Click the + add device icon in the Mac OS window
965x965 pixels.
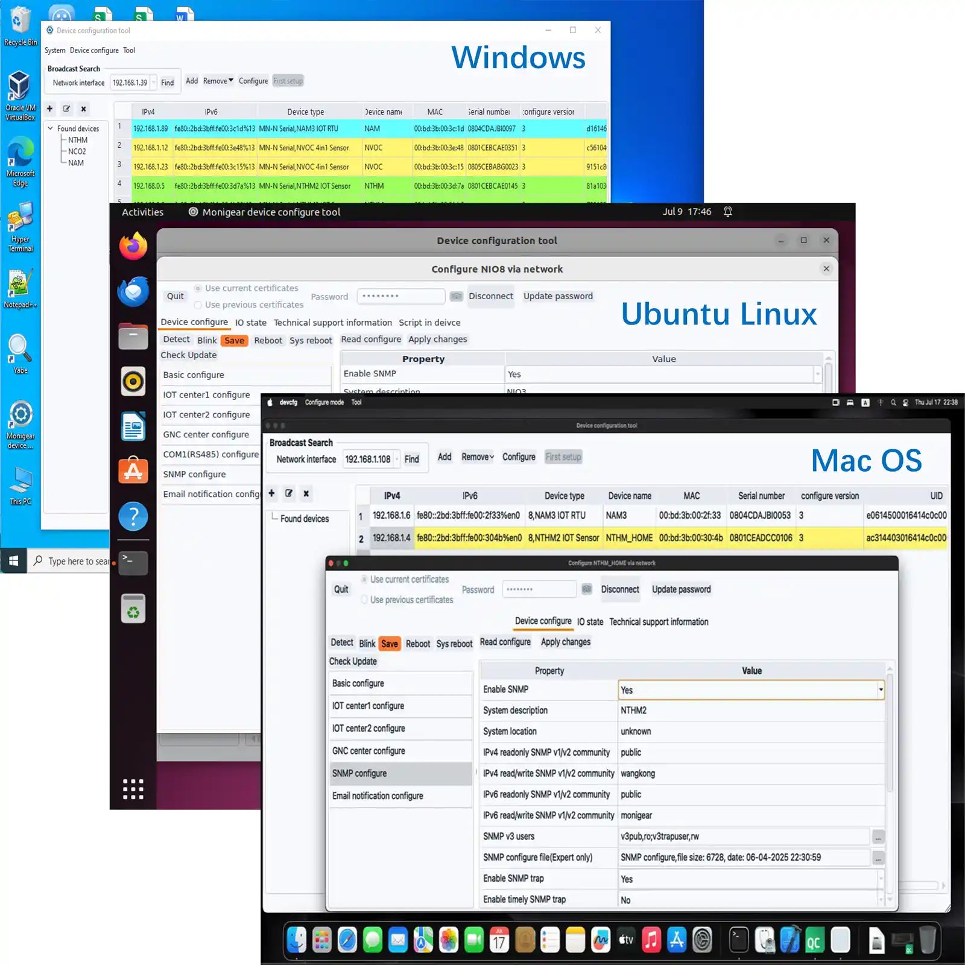point(271,493)
